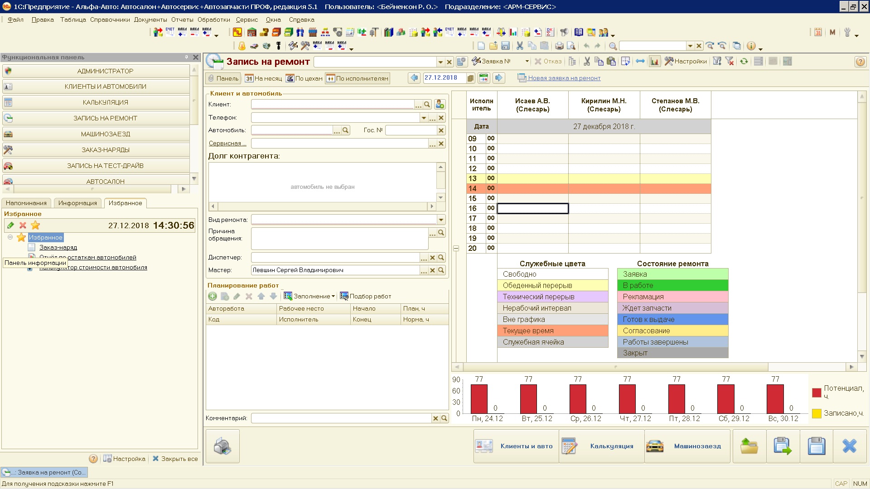The image size is (870, 489).
Task: Click the previous date blue arrow icon
Action: pyautogui.click(x=414, y=78)
